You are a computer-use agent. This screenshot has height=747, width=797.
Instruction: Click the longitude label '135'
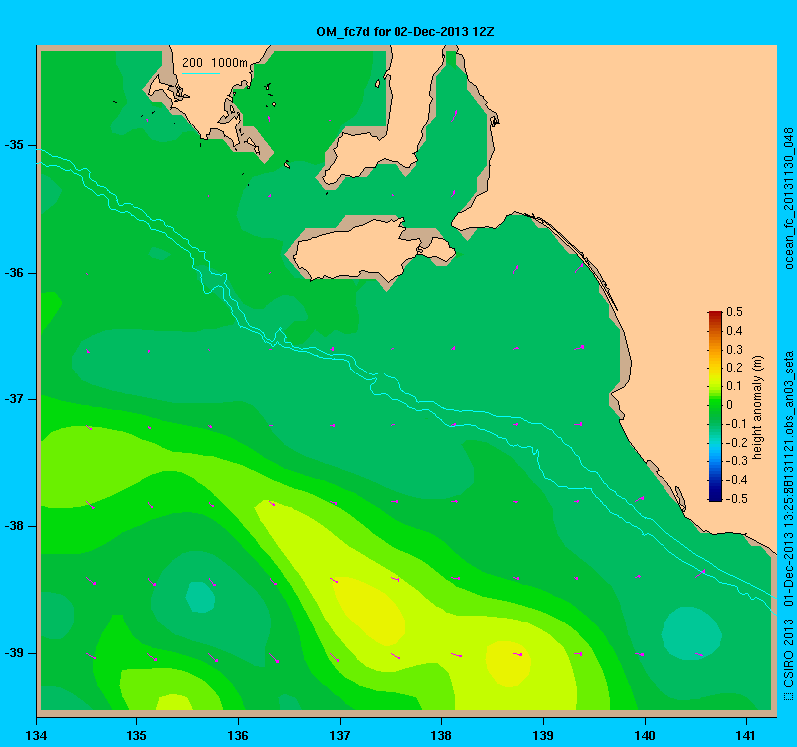click(x=136, y=735)
